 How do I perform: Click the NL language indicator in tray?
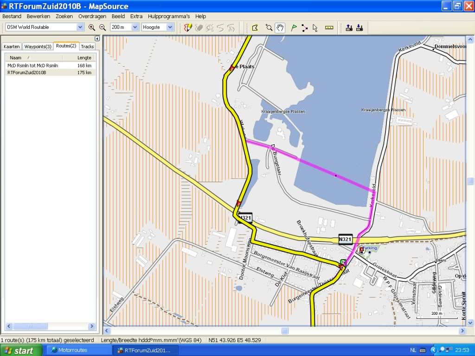pos(413,350)
